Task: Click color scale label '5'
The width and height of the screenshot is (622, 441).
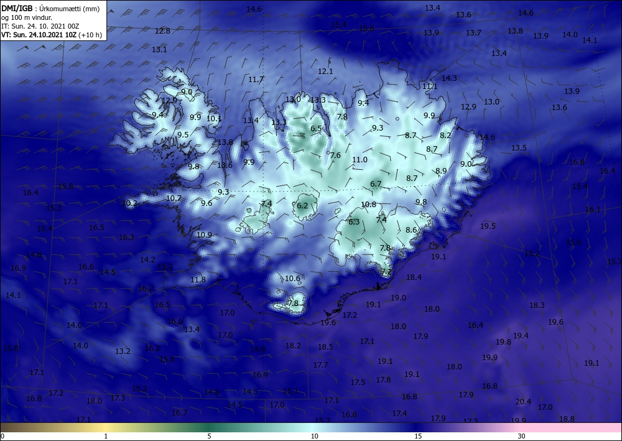Action: tap(209, 436)
